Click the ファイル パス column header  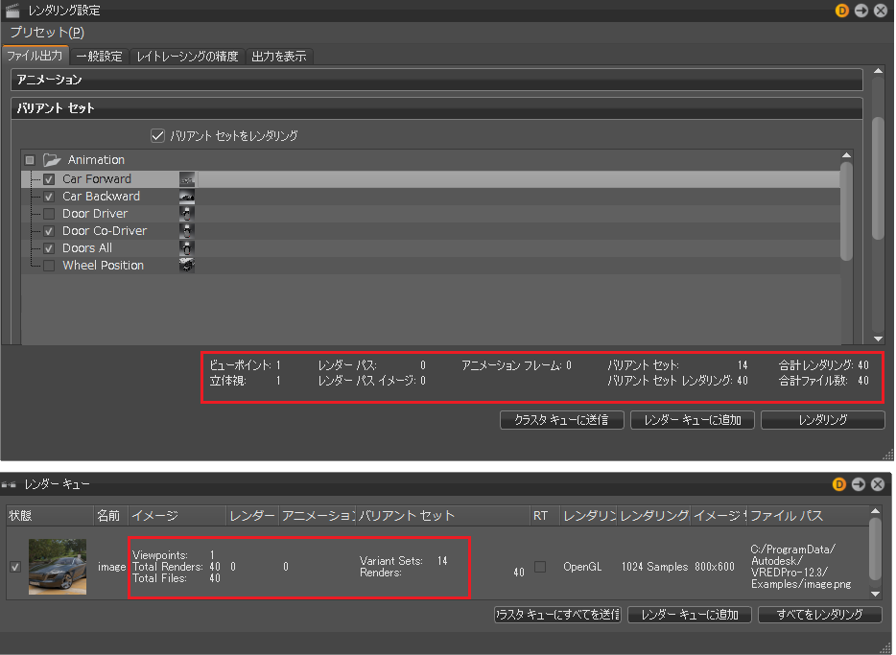(808, 516)
